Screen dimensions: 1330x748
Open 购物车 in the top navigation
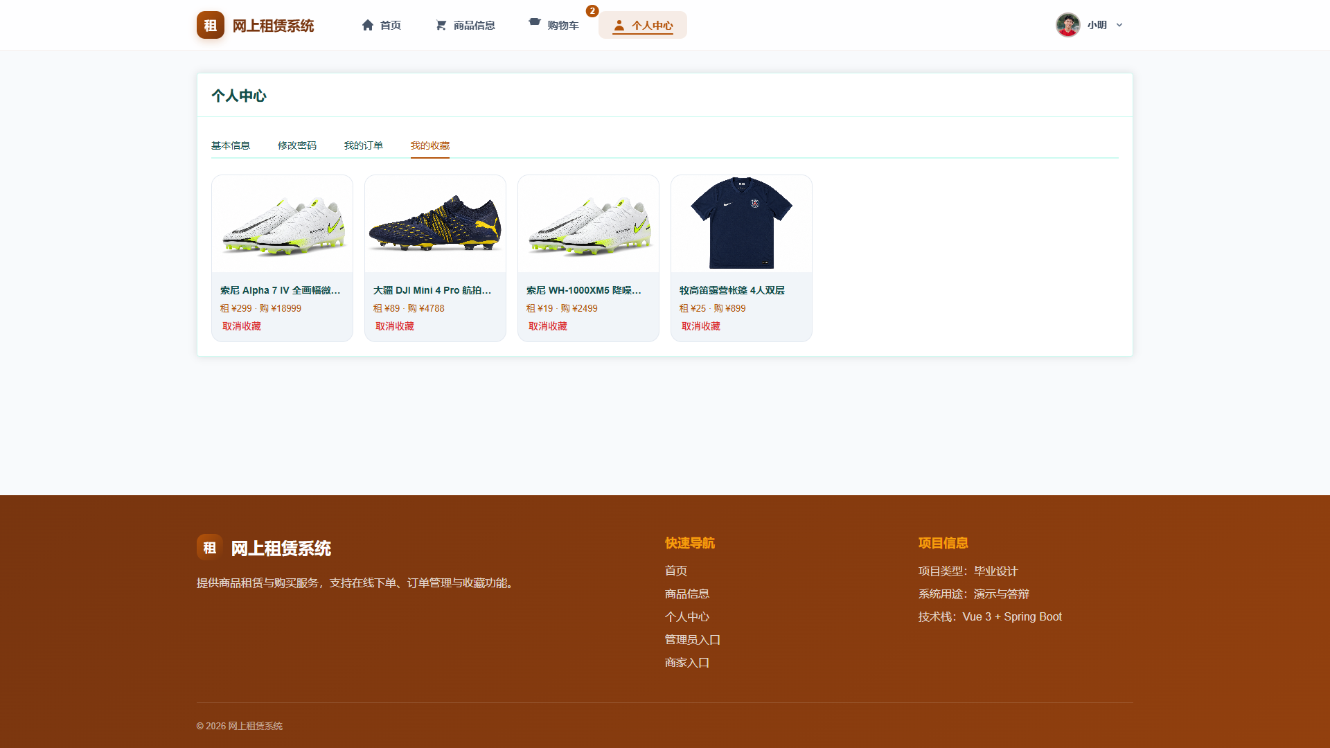[553, 25]
